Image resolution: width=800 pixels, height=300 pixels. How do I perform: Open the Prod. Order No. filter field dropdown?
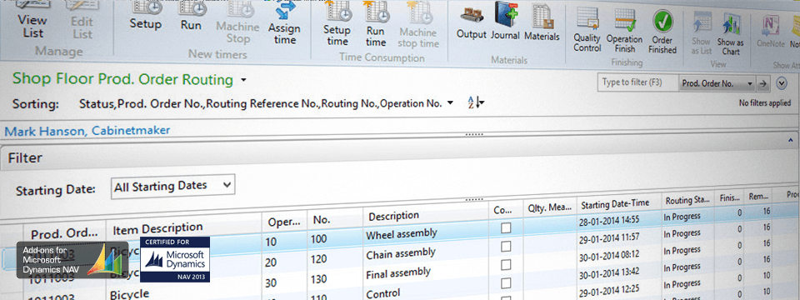[x=717, y=83]
